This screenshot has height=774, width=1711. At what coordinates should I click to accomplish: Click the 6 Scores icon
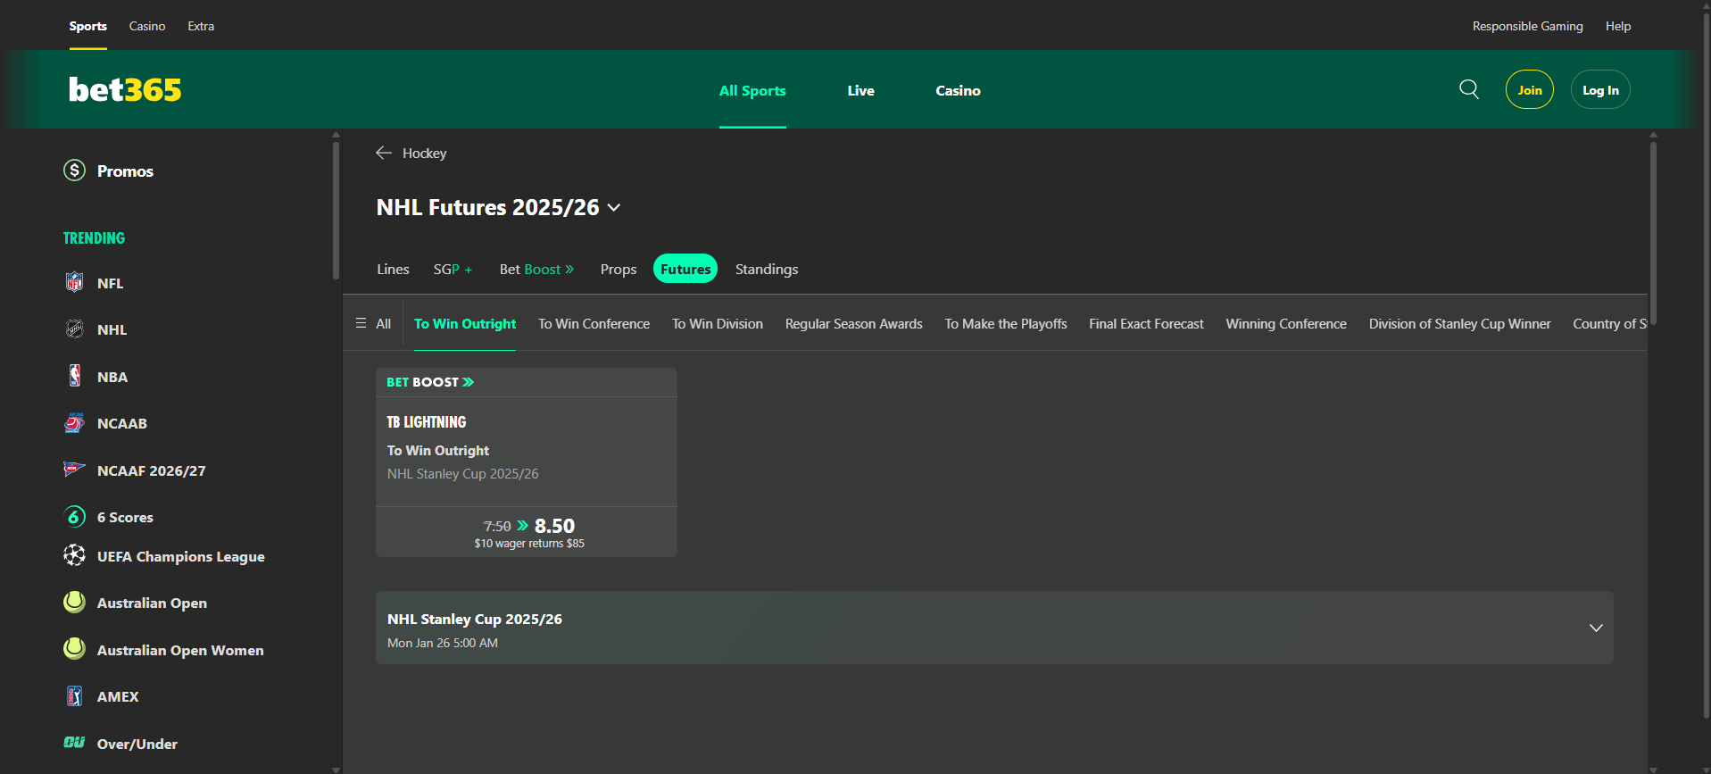[75, 517]
